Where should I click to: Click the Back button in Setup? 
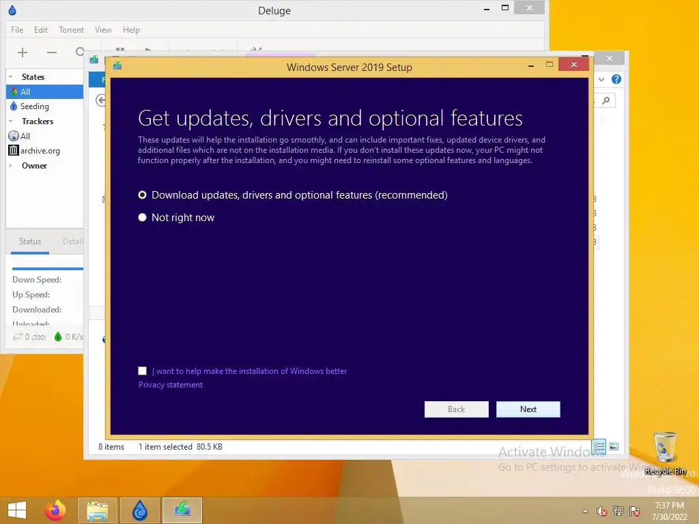click(456, 409)
